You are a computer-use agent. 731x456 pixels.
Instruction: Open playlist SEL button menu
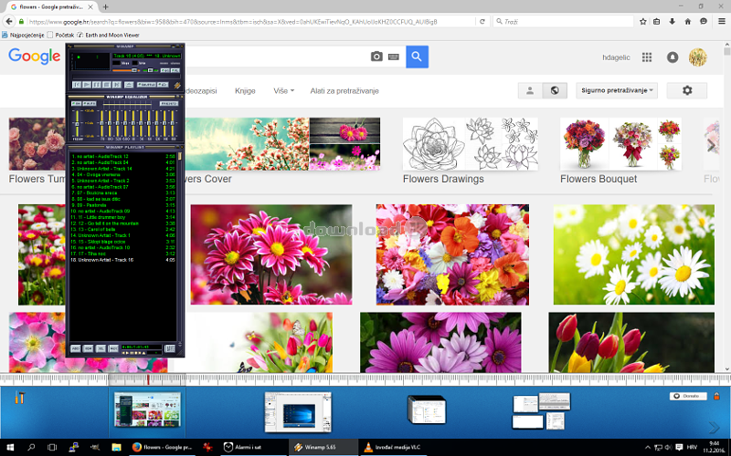[101, 348]
